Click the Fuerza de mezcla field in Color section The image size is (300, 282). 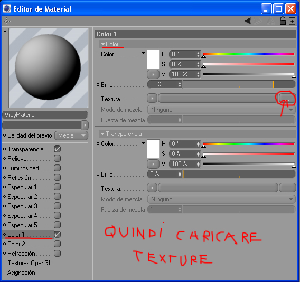[x=165, y=120]
